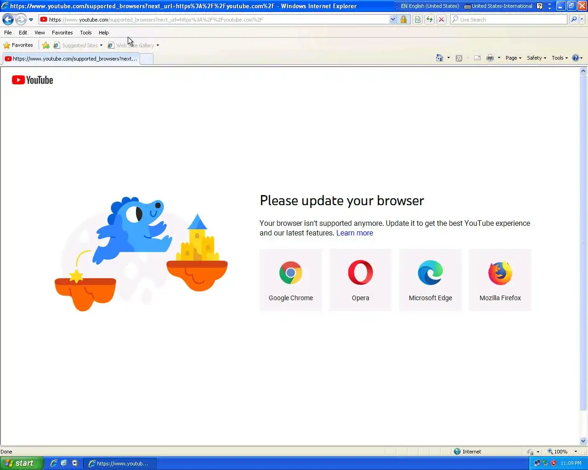Click the 'Done' status bar text
The image size is (588, 470).
coord(6,452)
